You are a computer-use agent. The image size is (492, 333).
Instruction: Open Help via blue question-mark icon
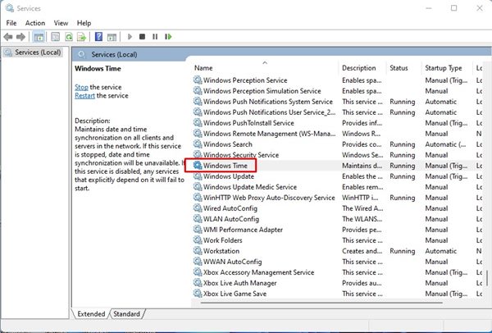point(98,37)
